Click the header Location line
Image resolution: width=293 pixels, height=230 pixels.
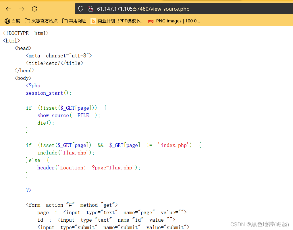pos(89,168)
